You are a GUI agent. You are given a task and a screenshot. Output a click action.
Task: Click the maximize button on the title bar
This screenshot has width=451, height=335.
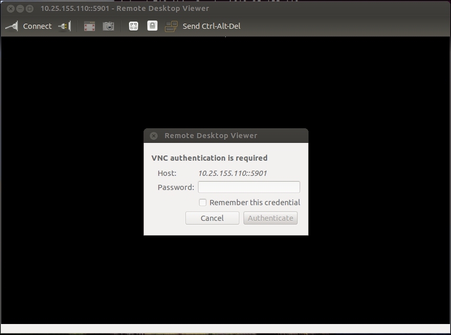(30, 8)
